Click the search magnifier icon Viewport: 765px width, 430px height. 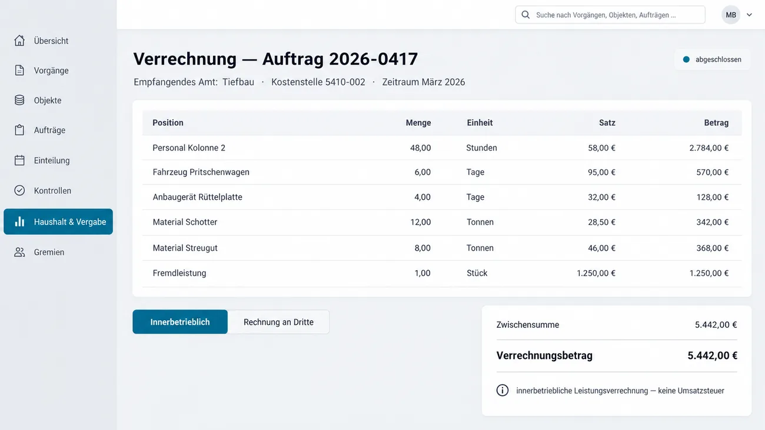tap(525, 15)
